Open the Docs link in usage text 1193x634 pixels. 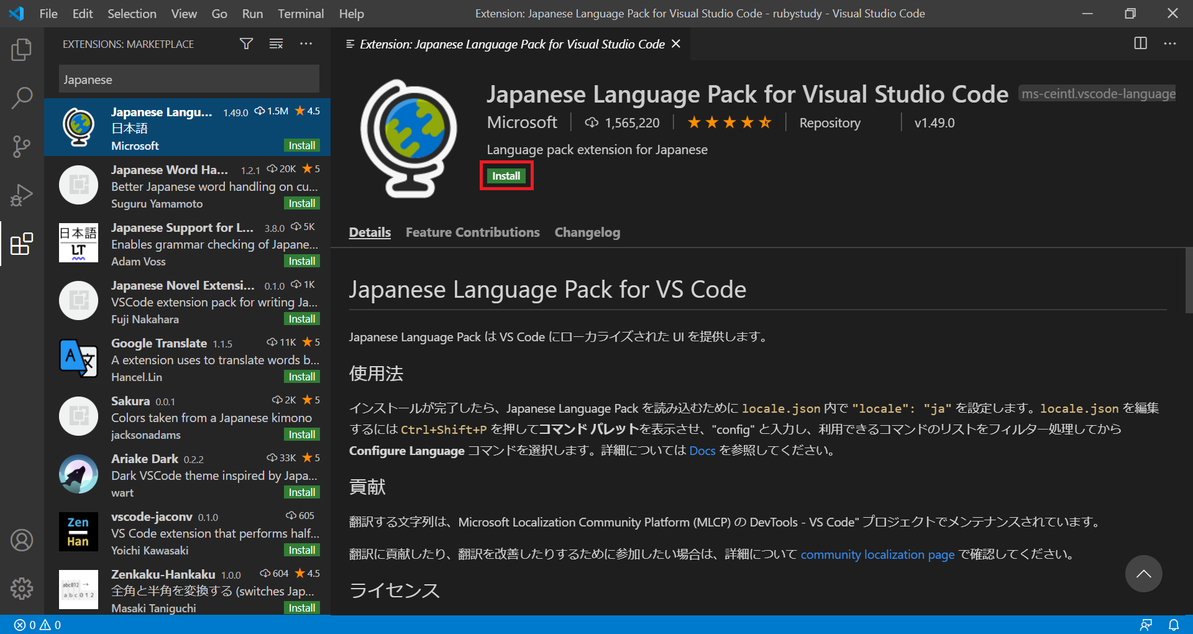pos(702,451)
